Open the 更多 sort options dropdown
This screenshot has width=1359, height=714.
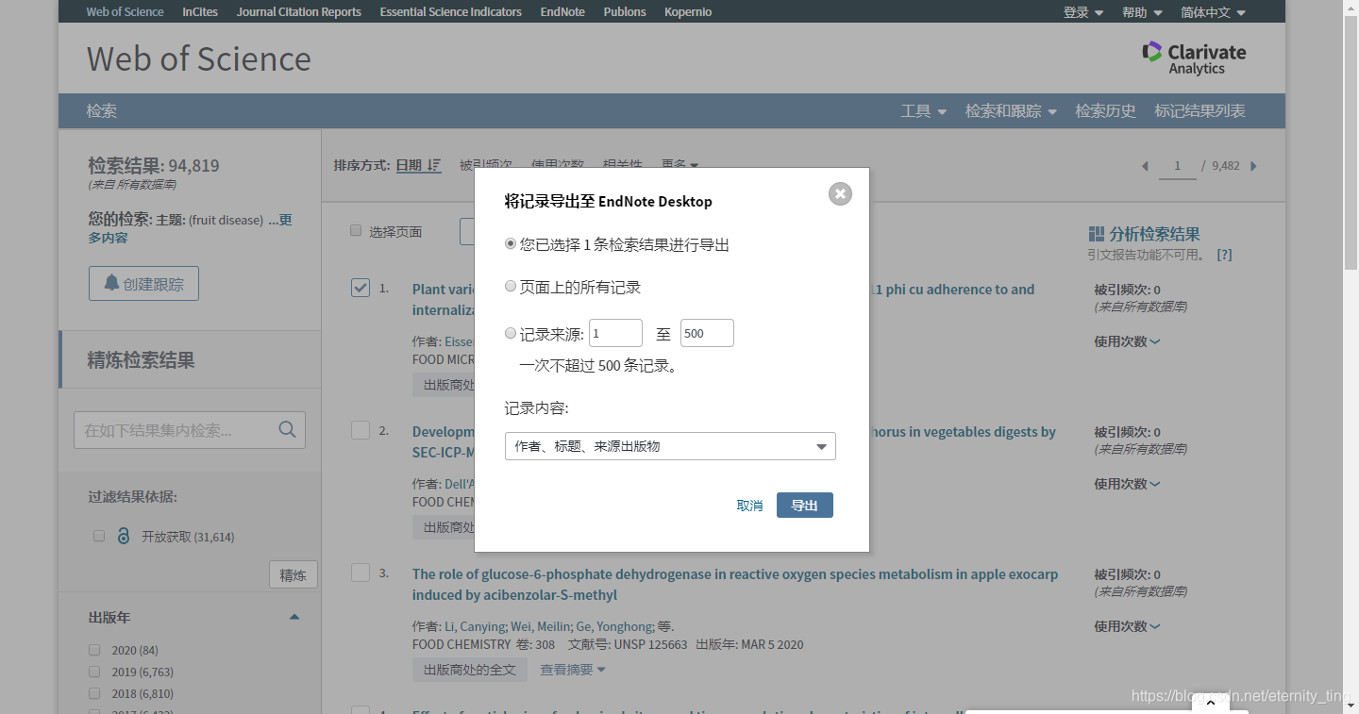tap(679, 165)
